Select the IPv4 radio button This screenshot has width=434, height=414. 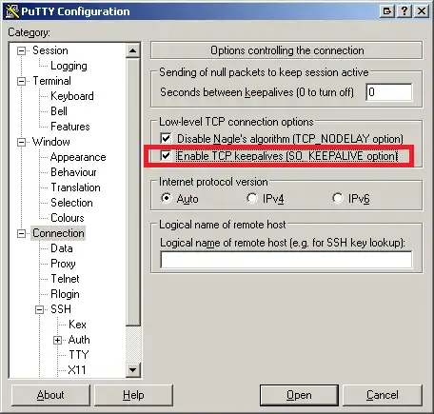tap(251, 198)
